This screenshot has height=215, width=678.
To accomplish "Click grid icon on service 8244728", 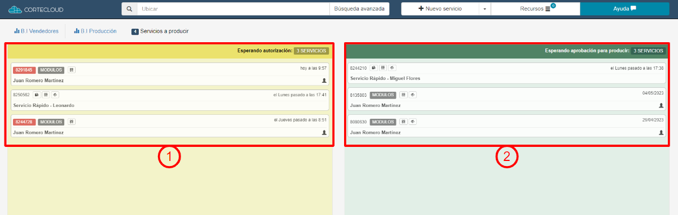I will (x=72, y=122).
